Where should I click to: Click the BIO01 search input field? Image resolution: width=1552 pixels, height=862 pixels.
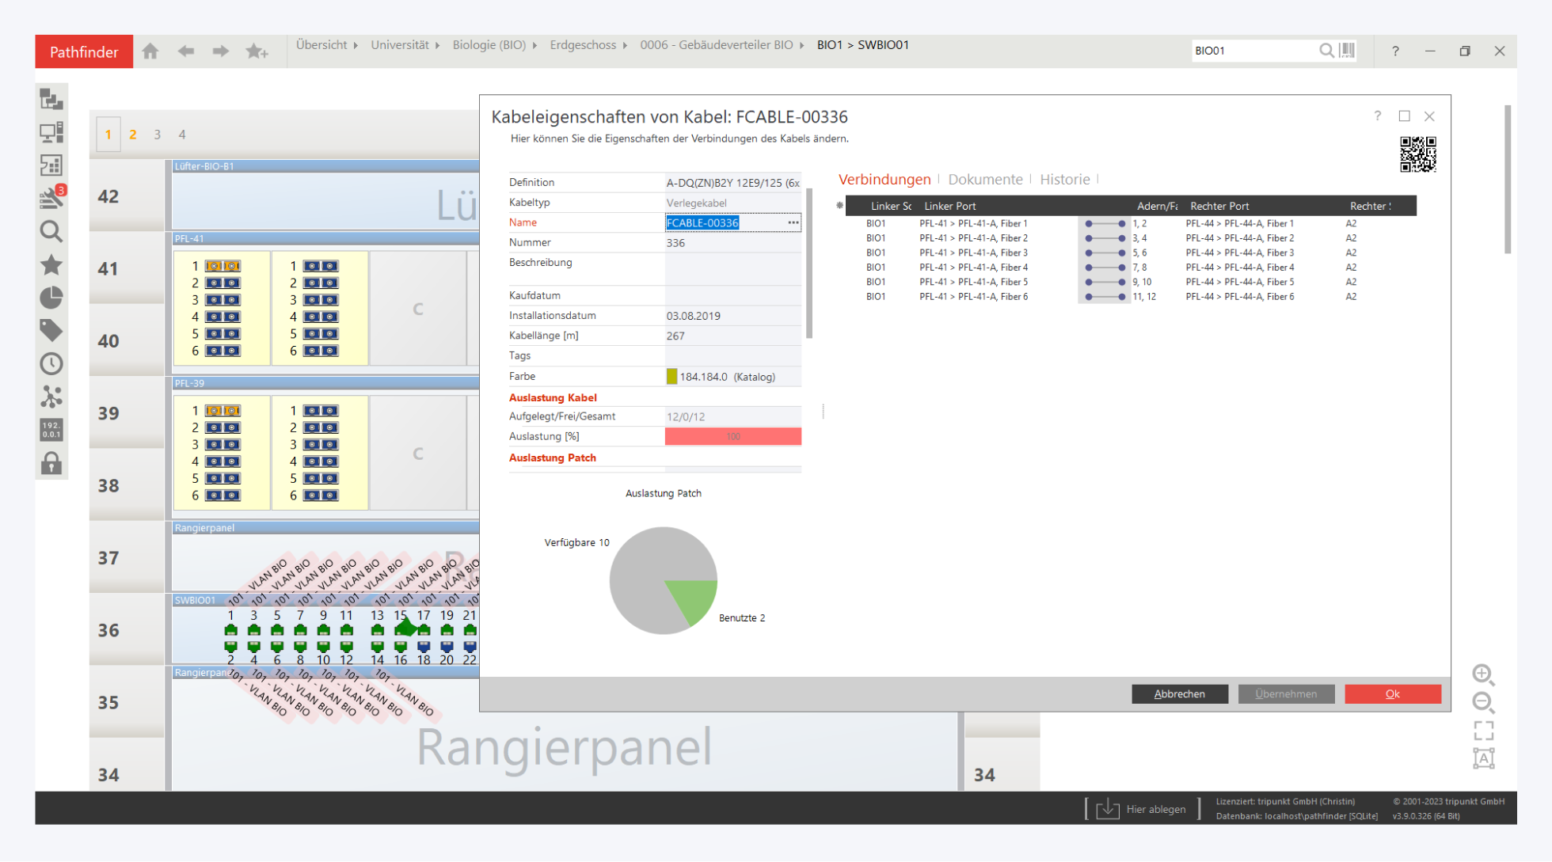coord(1251,51)
